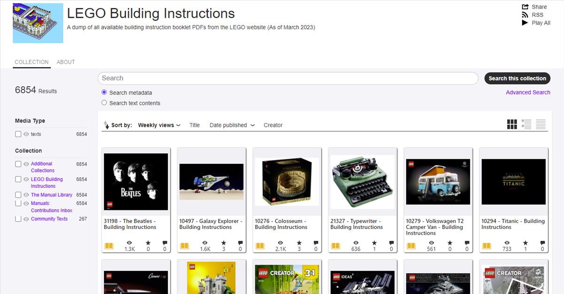Click the favorites star on Galaxy Explorer card

(224, 243)
